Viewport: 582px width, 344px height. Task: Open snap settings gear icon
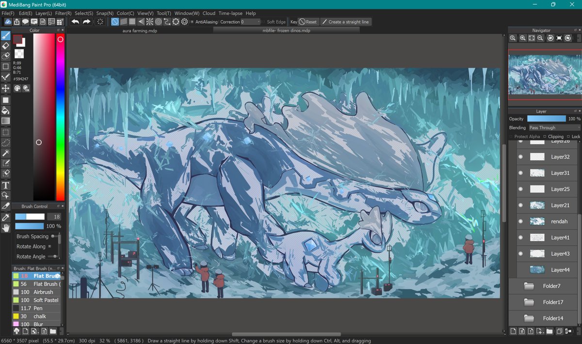pos(185,22)
